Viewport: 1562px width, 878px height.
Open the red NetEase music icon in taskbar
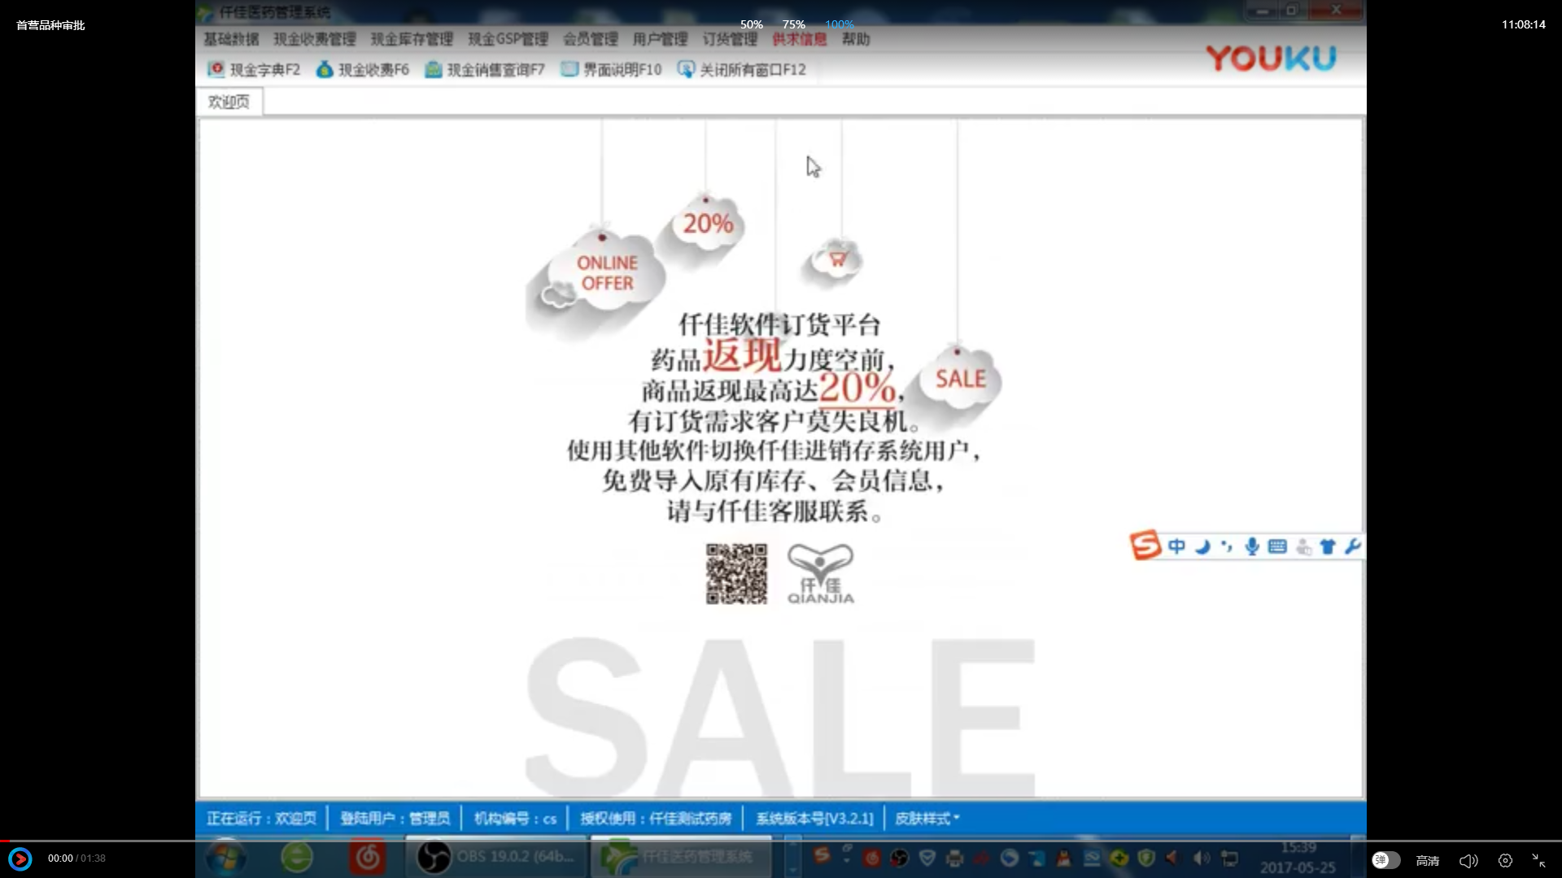(x=368, y=858)
